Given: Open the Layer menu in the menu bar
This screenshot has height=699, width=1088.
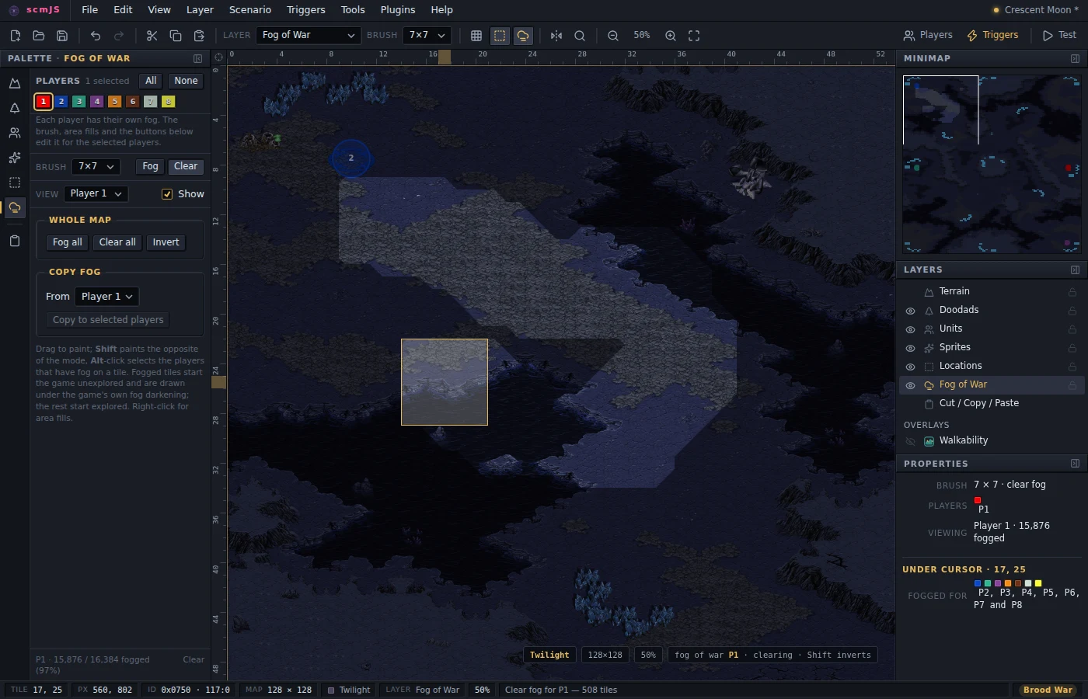Looking at the screenshot, I should click(200, 10).
